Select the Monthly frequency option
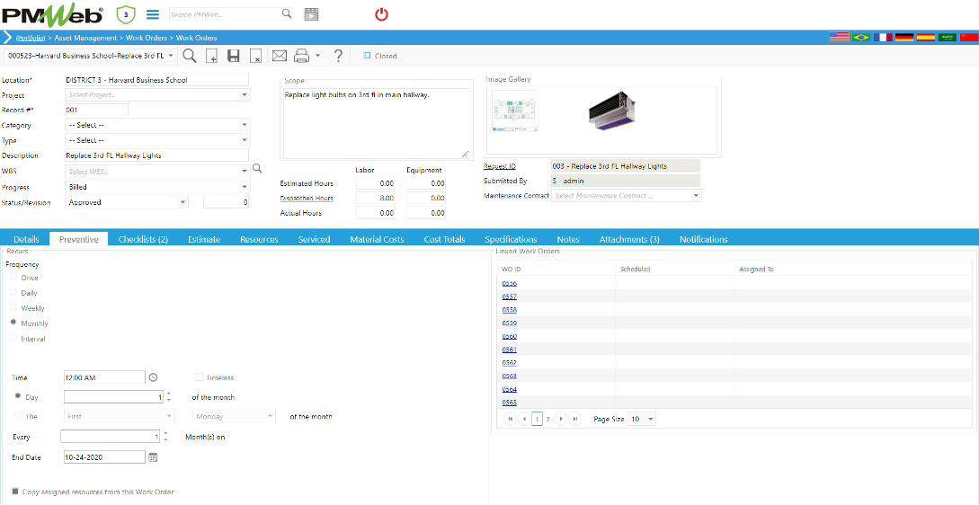The height and width of the screenshot is (505, 979). coord(13,323)
